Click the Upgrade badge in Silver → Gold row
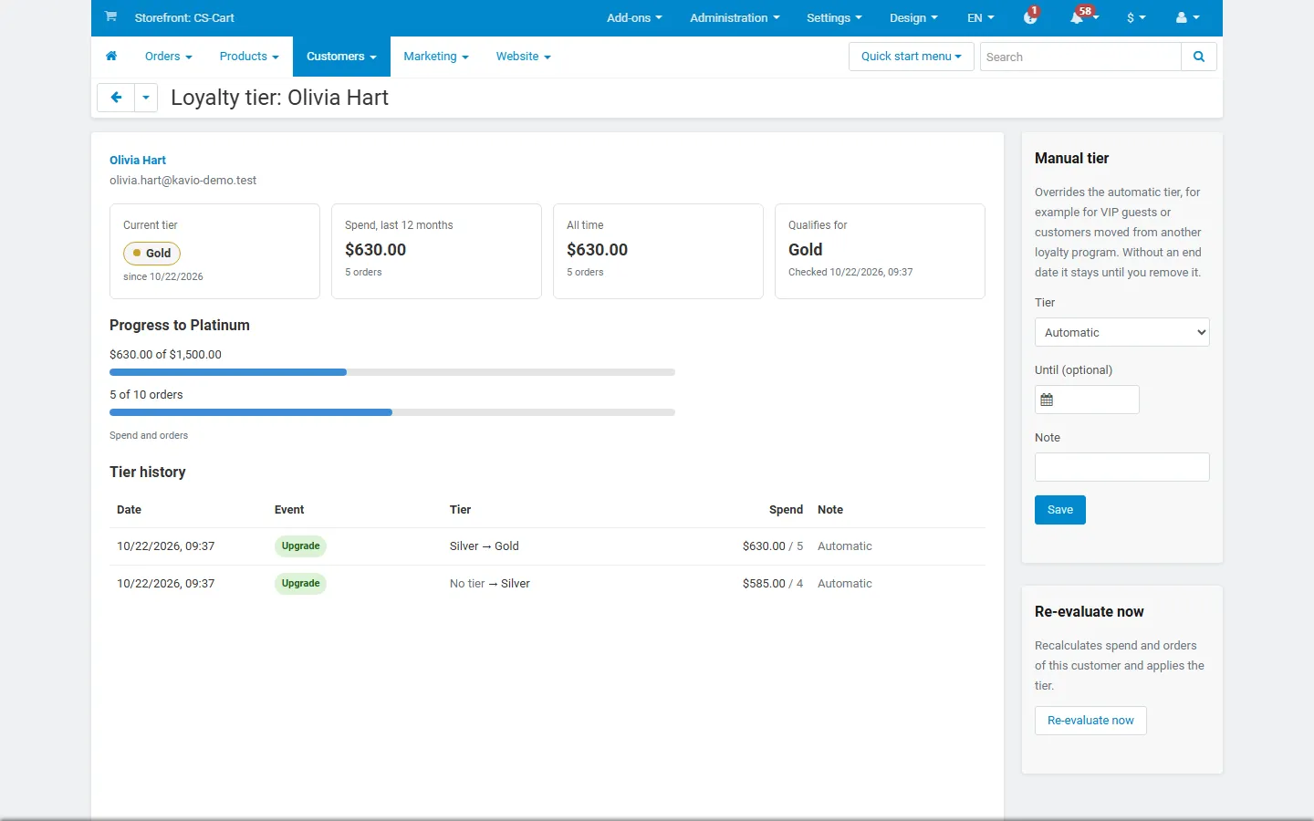1314x821 pixels. (300, 546)
